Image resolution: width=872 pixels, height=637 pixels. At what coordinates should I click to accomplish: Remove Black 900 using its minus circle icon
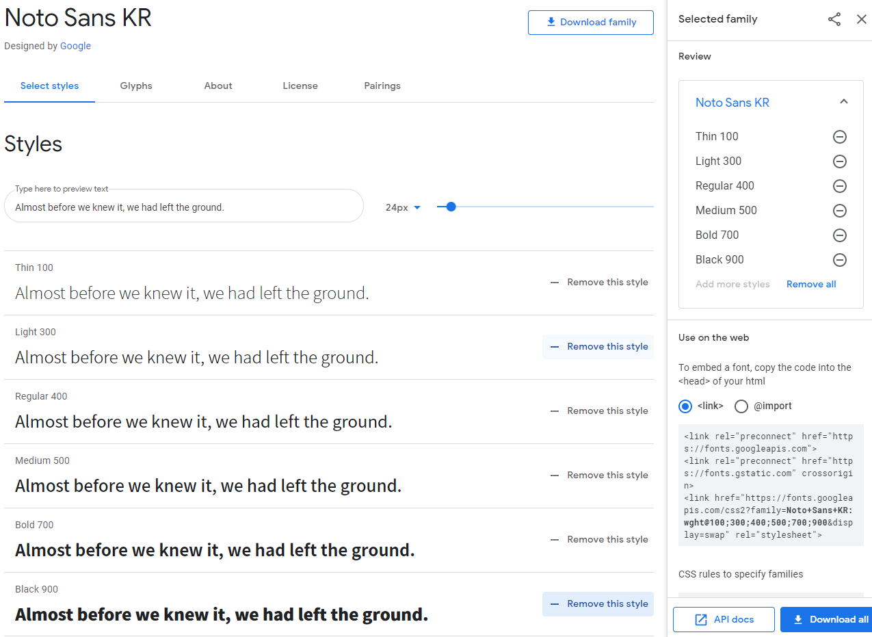tap(840, 260)
